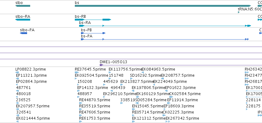Screen dimensions: 262x123
Task: Click feature 228114
Action: (x=253, y=100)
